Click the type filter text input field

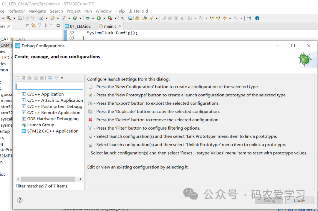(49, 86)
